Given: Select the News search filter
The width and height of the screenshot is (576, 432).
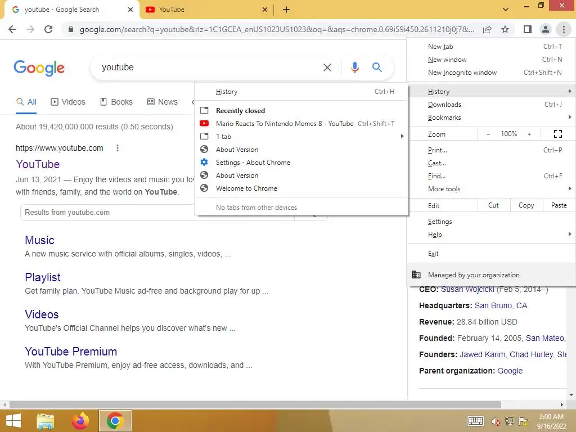Looking at the screenshot, I should pyautogui.click(x=163, y=102).
